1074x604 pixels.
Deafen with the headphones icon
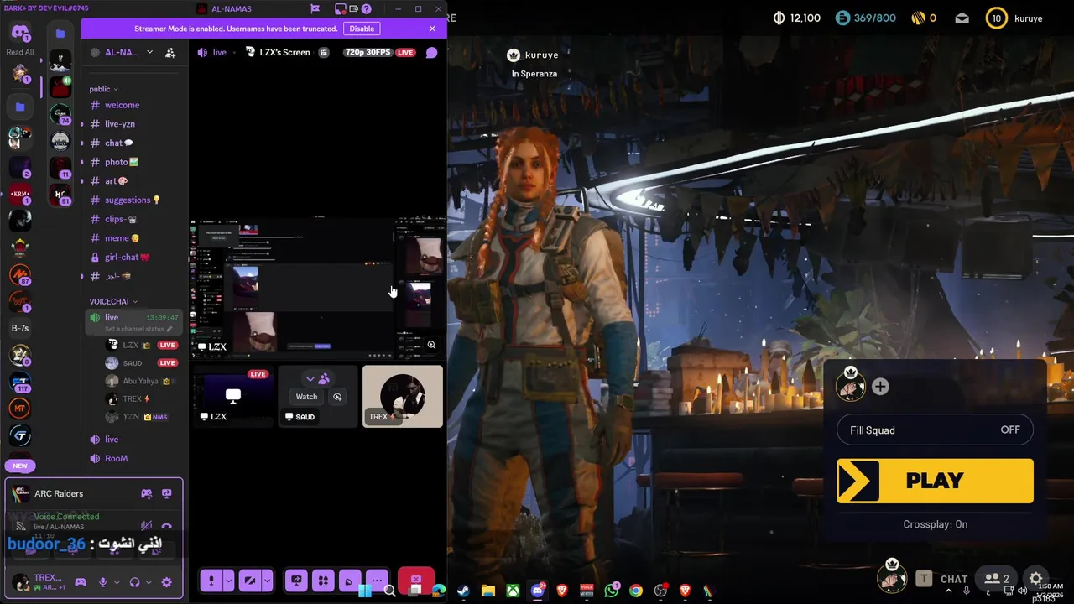(x=134, y=582)
